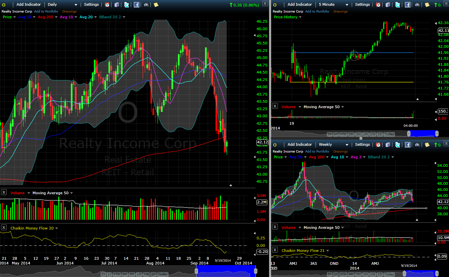The width and height of the screenshot is (449, 277).
Task: Remove the Volume panel from 5 Minute chart
Action: click(x=275, y=106)
